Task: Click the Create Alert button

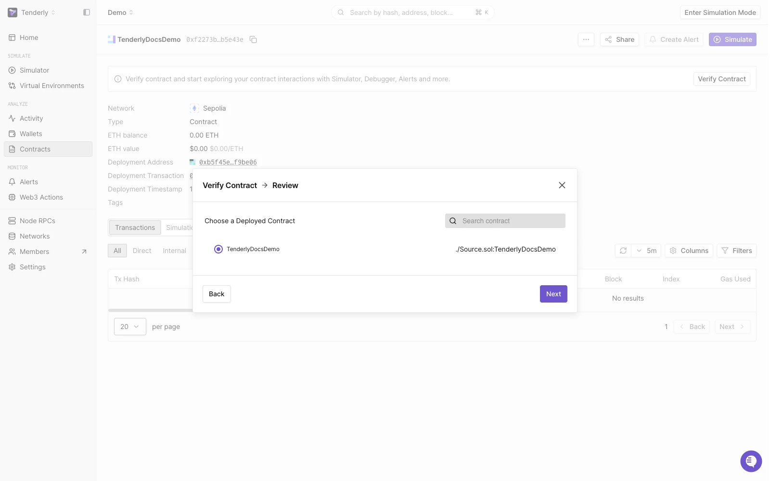Action: coord(674,39)
